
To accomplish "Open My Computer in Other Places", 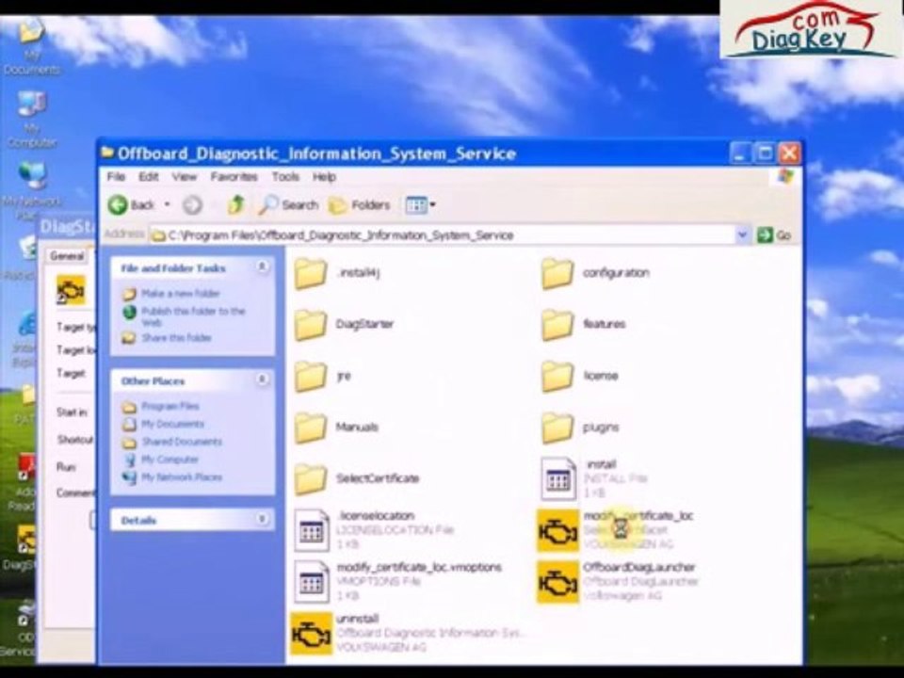I will (x=169, y=460).
